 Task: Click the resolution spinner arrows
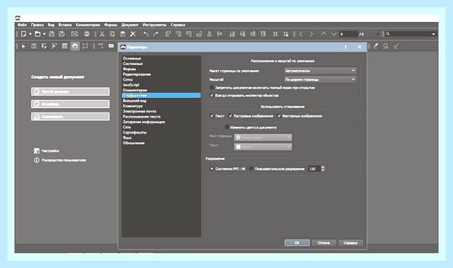(x=323, y=169)
